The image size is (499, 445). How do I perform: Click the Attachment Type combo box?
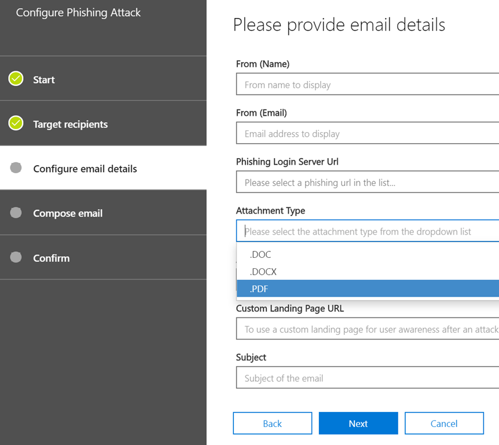tap(368, 231)
